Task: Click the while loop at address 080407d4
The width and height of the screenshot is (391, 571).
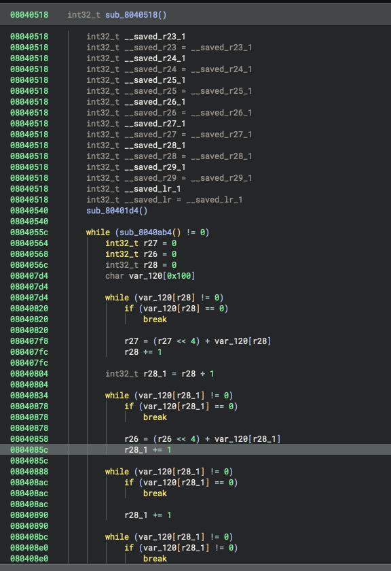Action: click(x=164, y=298)
